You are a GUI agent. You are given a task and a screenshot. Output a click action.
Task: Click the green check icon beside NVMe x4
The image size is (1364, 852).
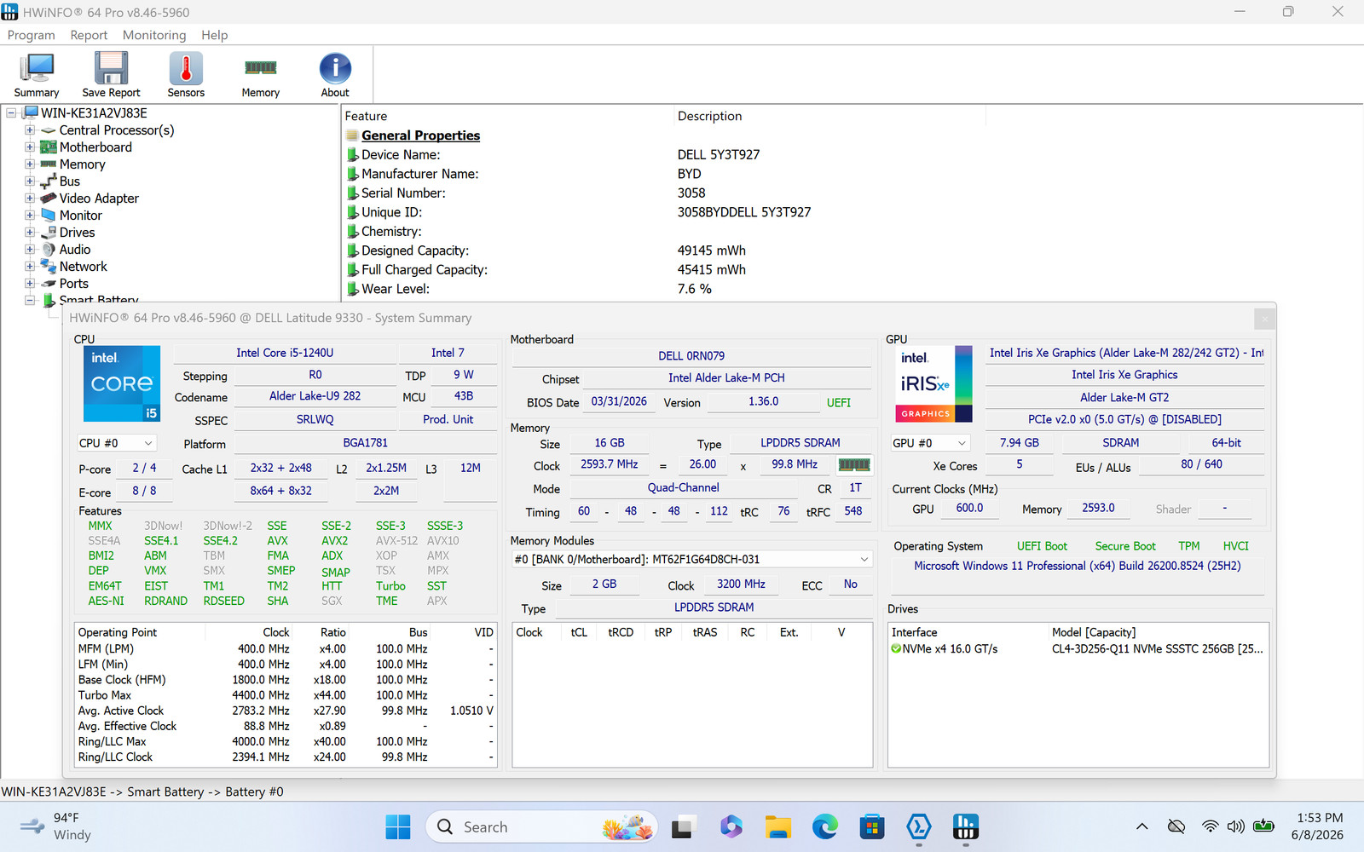point(896,649)
